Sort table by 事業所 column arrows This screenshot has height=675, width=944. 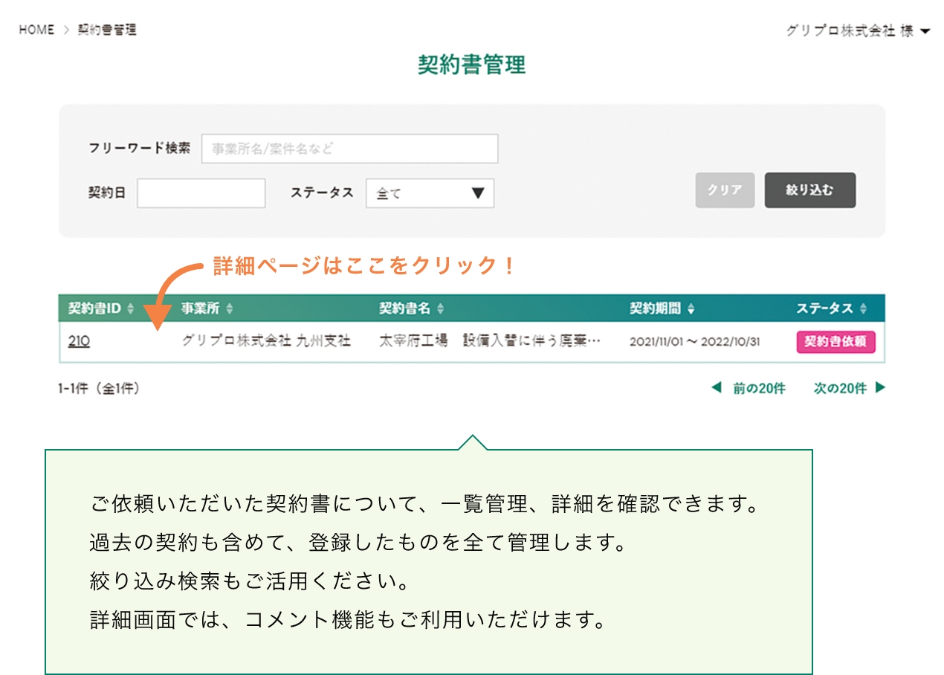(x=230, y=309)
